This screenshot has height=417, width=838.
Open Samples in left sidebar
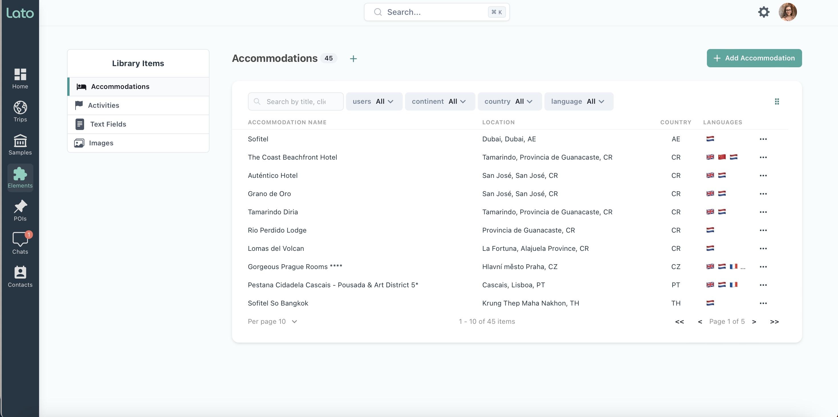pos(20,145)
